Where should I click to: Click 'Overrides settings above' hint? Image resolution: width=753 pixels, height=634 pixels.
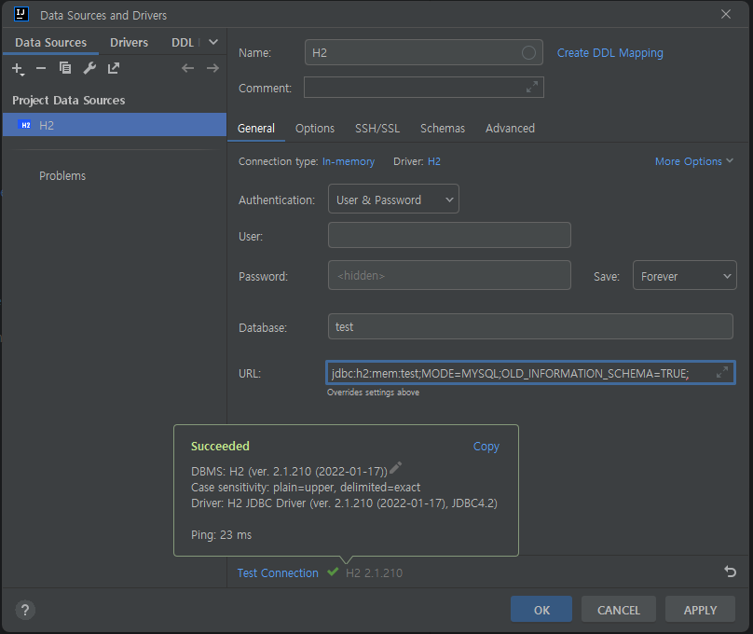(373, 393)
